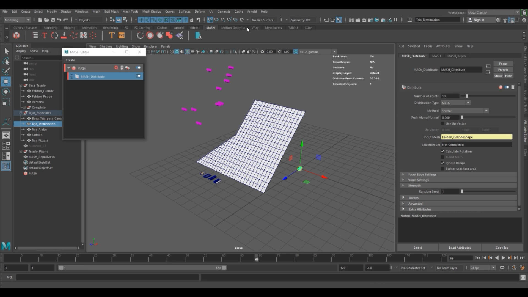The height and width of the screenshot is (297, 528).
Task: Click the SVG tool shelf icon
Action: tap(121, 35)
